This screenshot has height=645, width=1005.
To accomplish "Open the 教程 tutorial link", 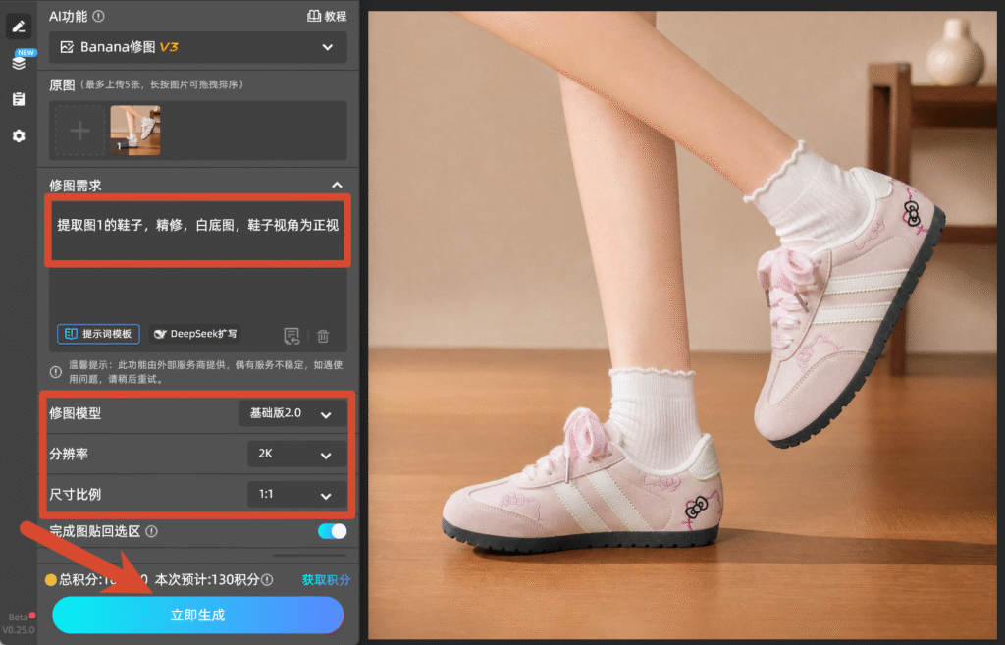I will click(327, 16).
